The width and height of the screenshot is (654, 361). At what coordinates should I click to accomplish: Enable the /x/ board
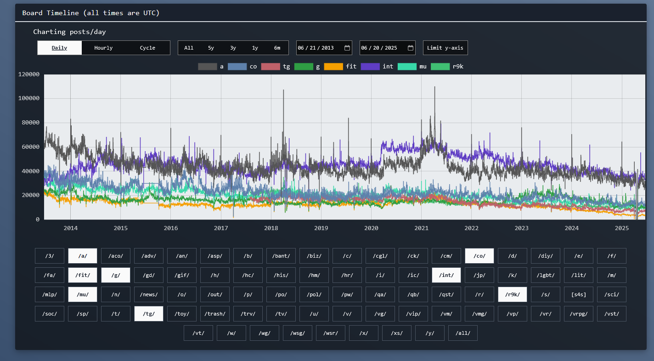click(364, 333)
